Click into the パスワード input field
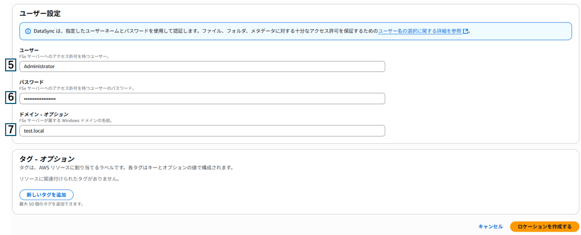This screenshot has height=235, width=581. tap(202, 98)
